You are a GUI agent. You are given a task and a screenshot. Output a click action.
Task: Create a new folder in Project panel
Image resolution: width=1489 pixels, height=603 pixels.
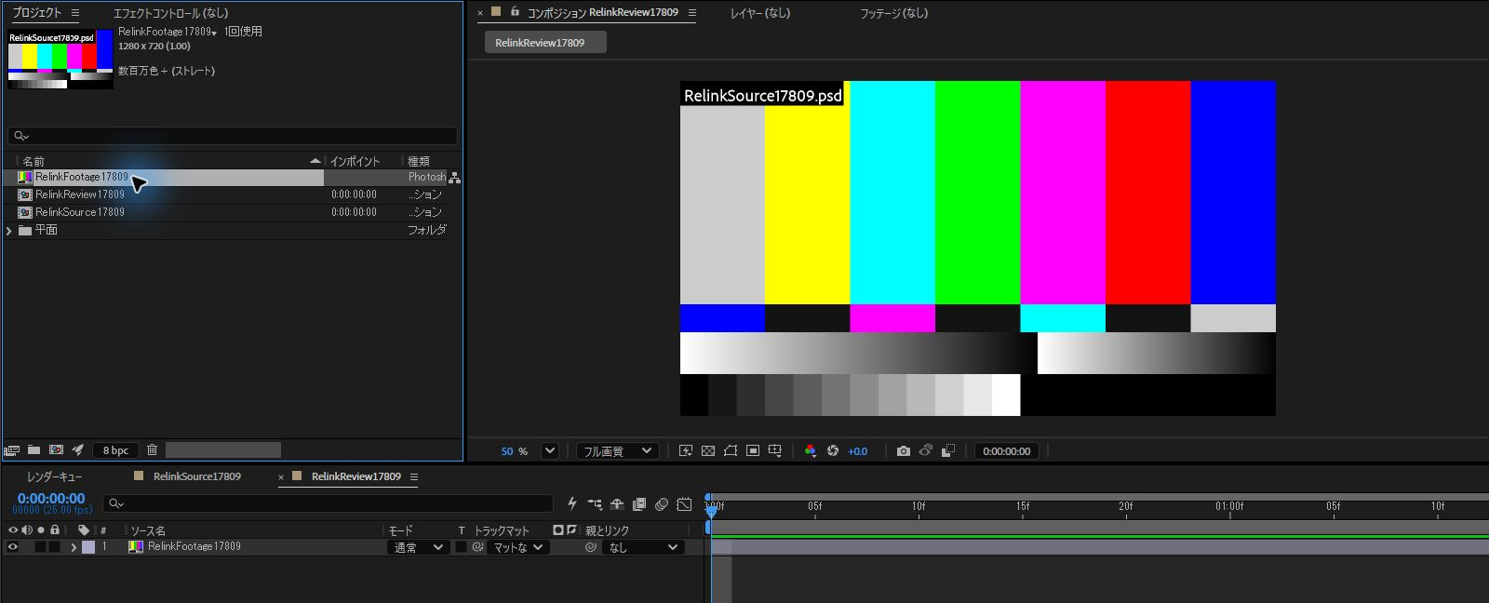[x=34, y=450]
